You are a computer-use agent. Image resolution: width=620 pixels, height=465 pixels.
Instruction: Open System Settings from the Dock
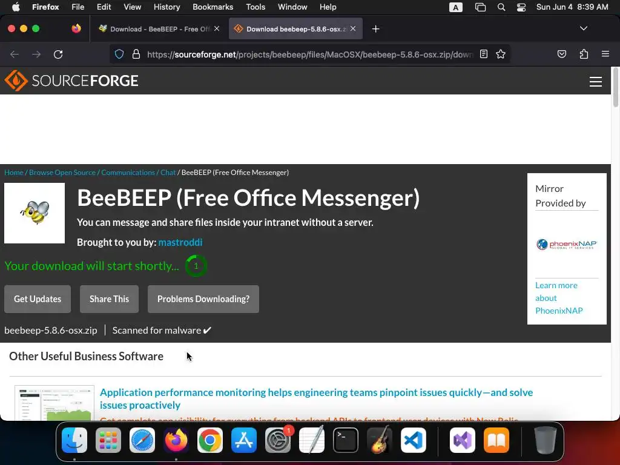tap(278, 440)
